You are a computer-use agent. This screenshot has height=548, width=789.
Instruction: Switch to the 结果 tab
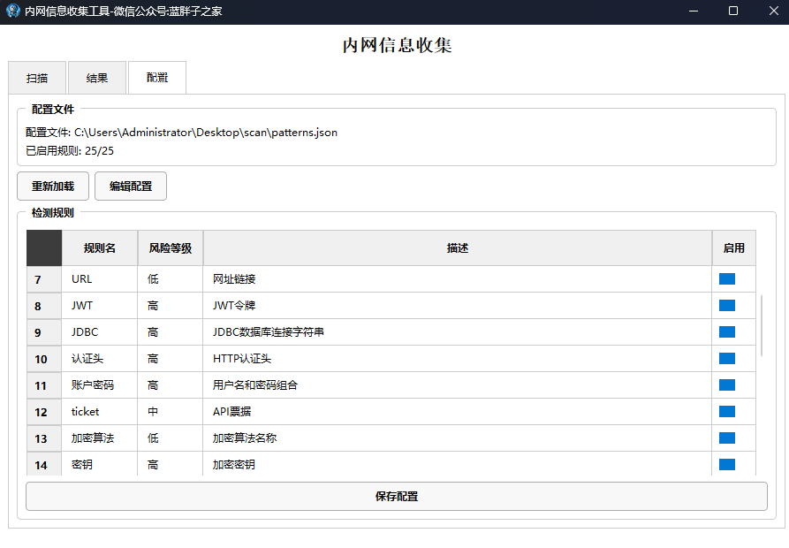pyautogui.click(x=97, y=78)
